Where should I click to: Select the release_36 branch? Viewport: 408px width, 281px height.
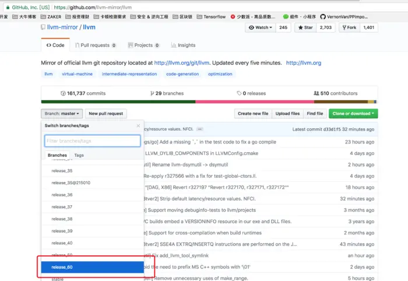point(92,195)
